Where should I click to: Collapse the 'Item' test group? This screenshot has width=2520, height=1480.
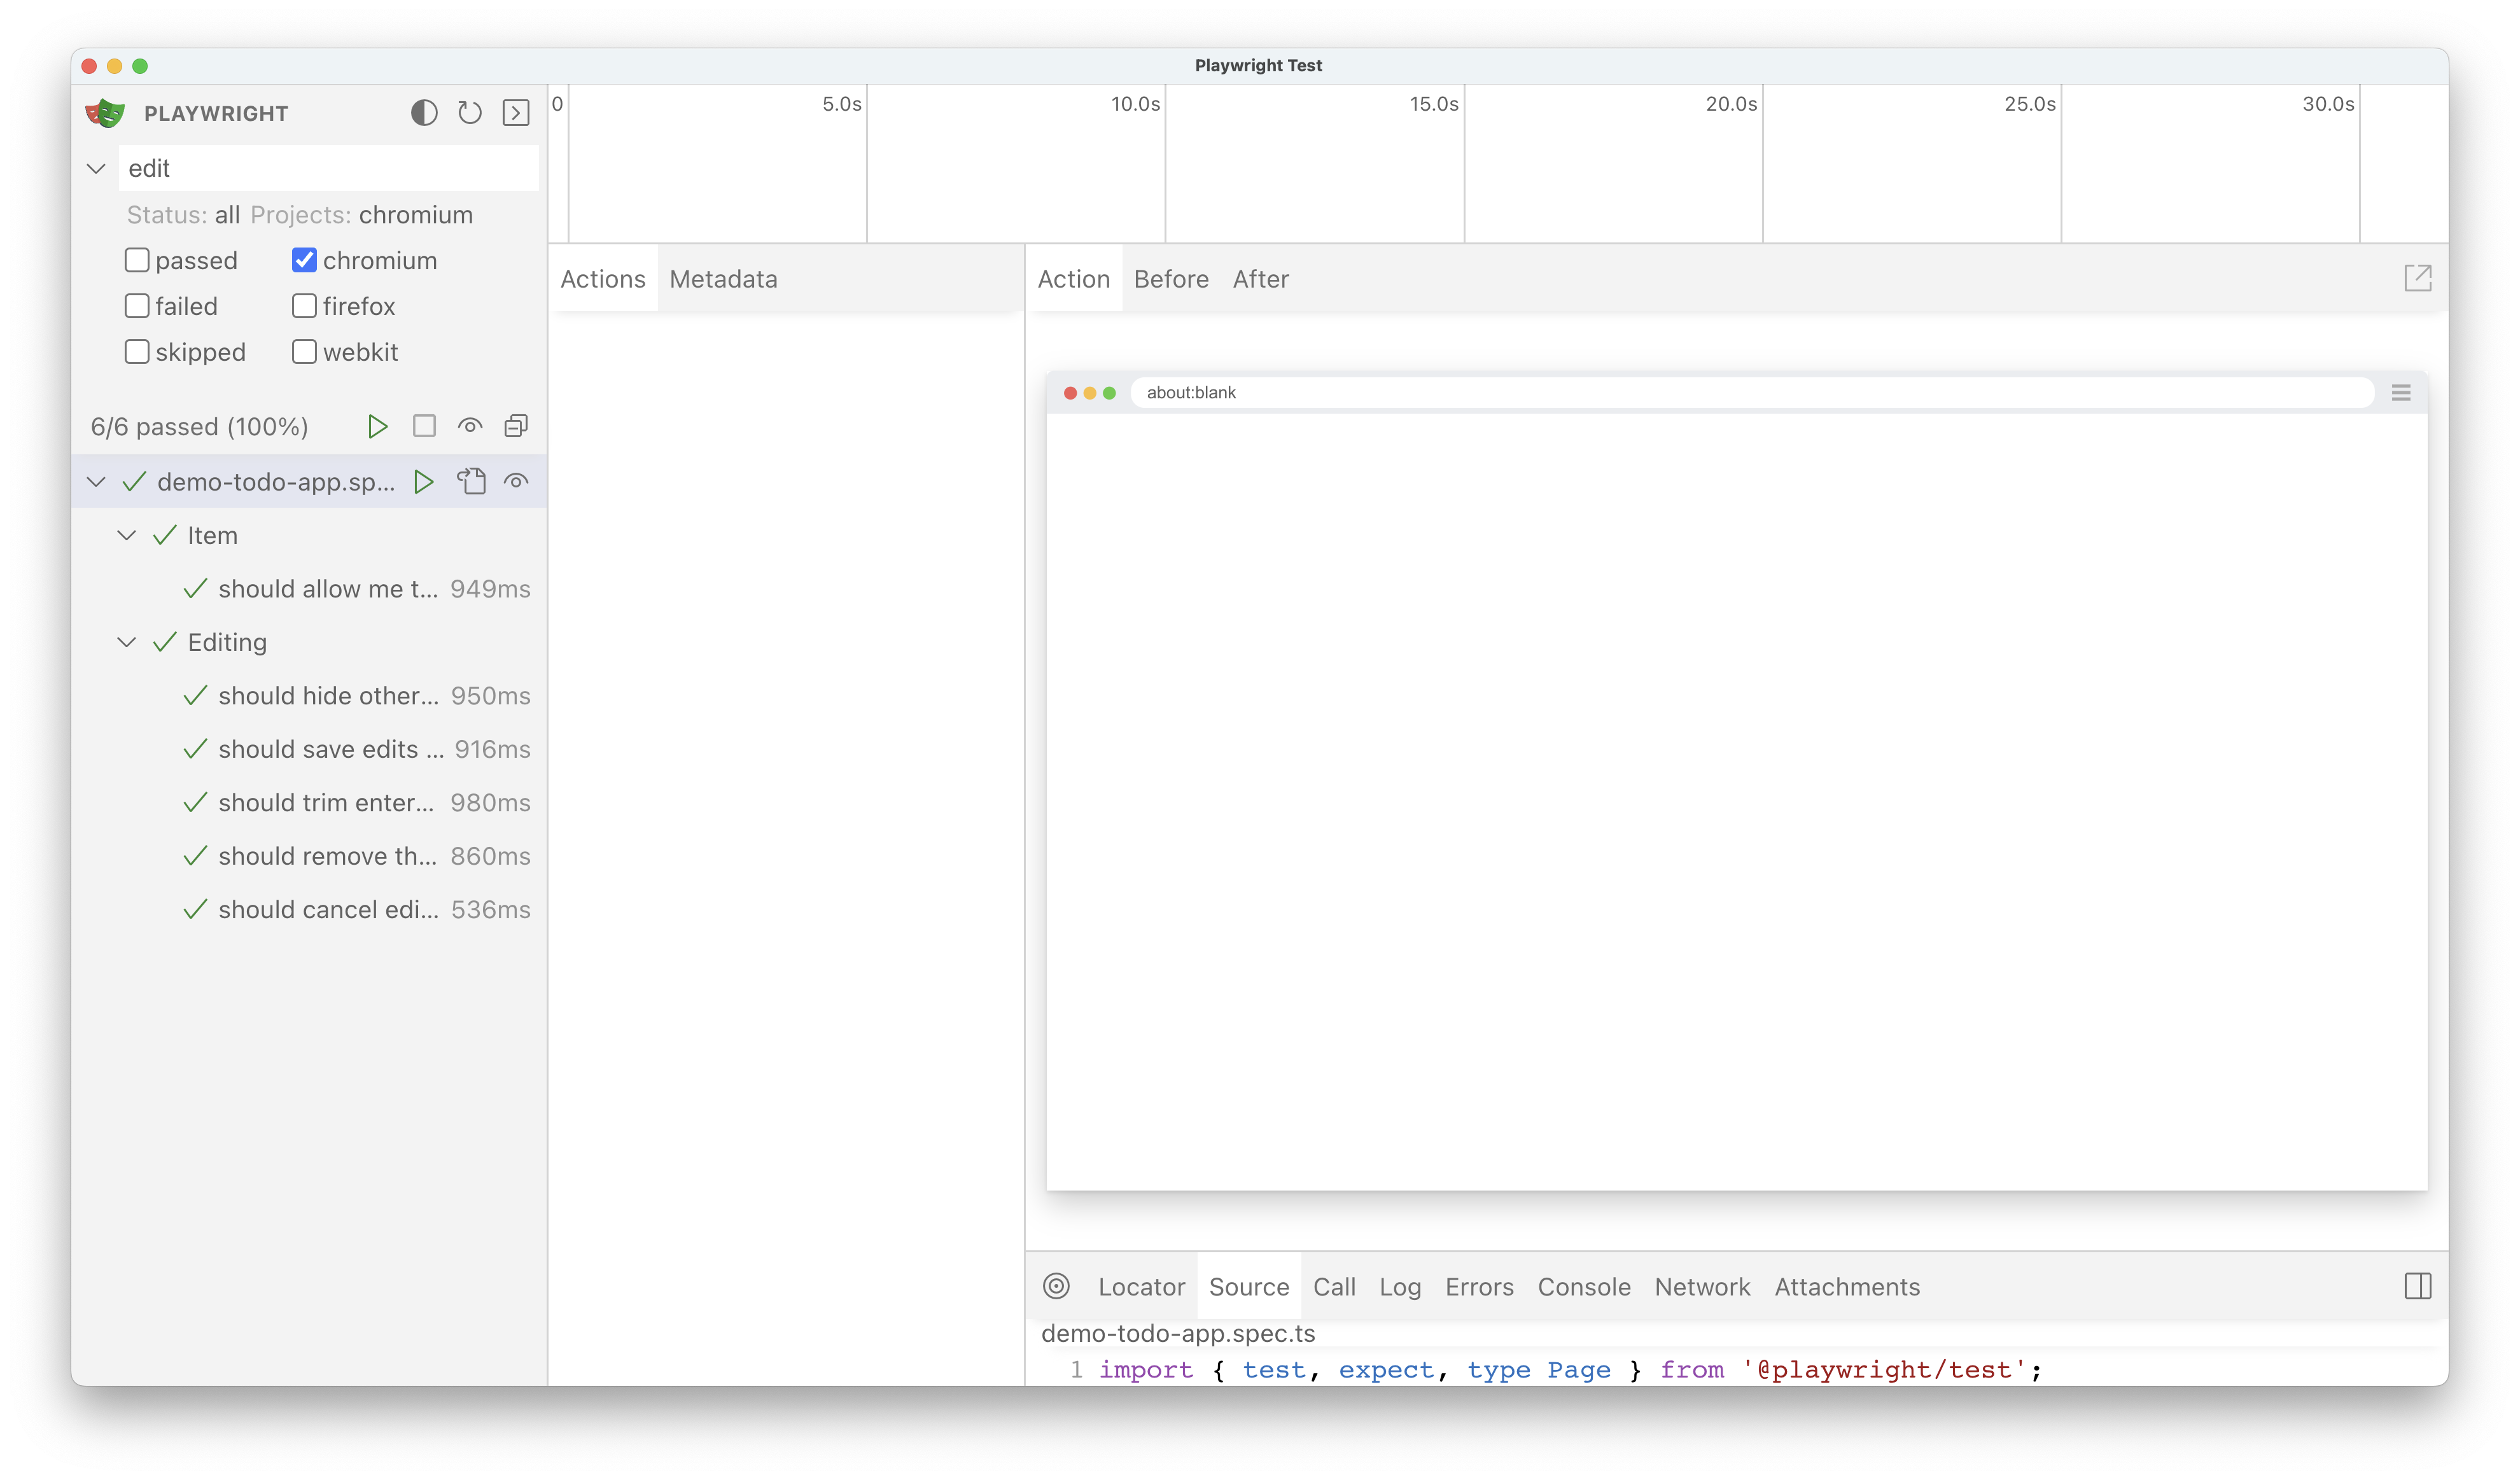point(127,534)
